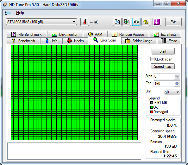Switch to the Benchmark tab
The image size is (188, 165).
coord(23,41)
